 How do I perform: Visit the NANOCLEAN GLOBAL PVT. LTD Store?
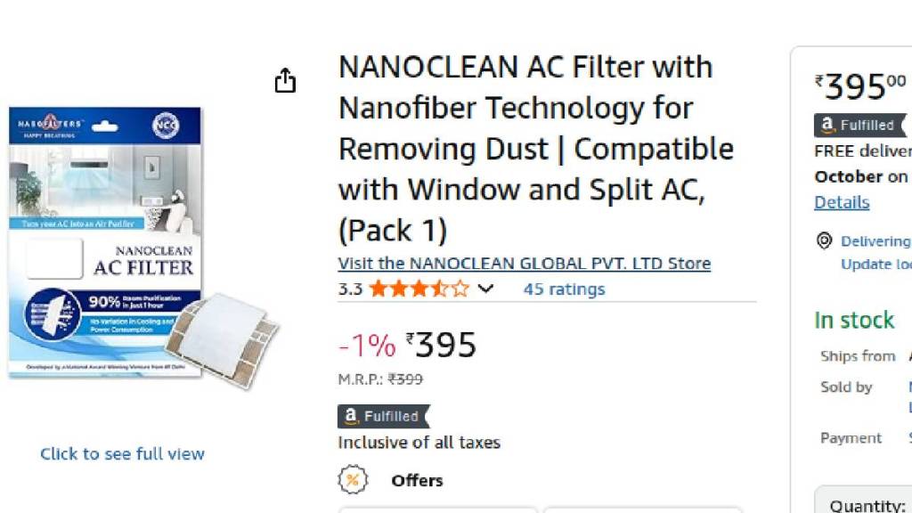[524, 264]
